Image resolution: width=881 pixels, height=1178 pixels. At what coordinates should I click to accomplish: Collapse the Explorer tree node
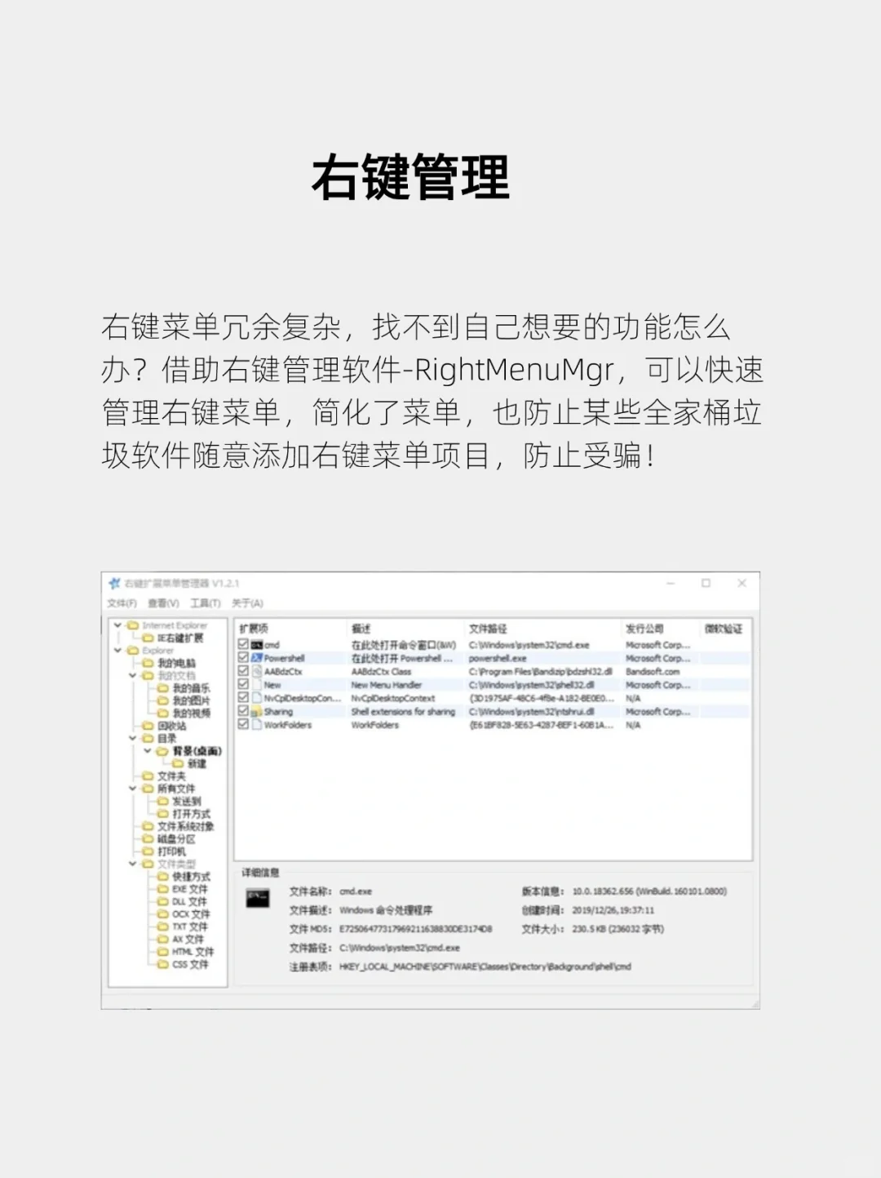click(x=117, y=651)
